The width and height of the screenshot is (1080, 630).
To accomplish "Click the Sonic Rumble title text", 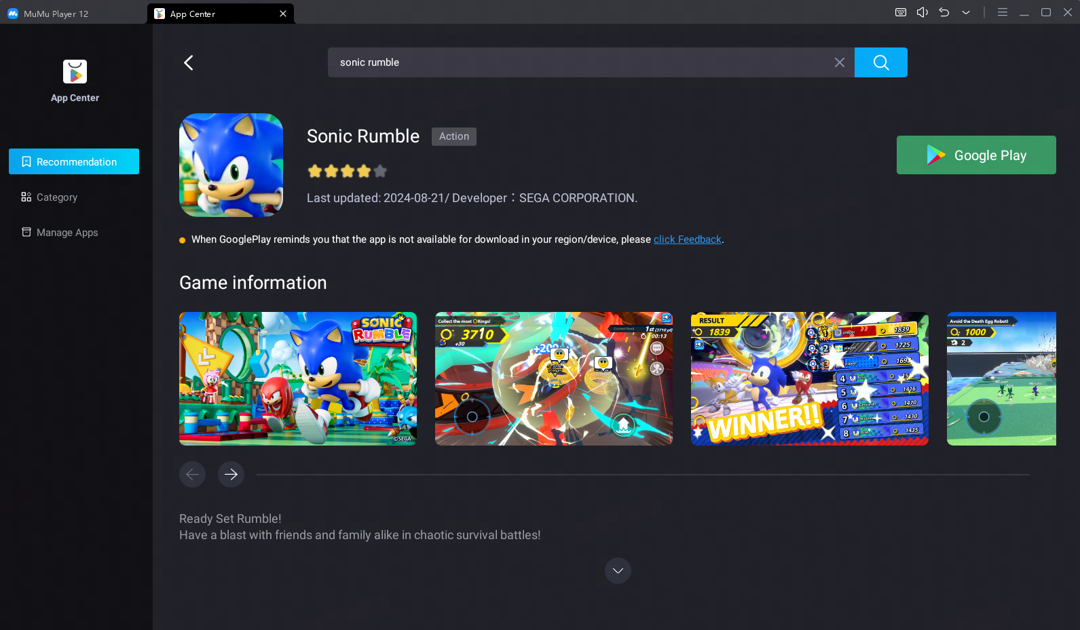I will coord(363,136).
